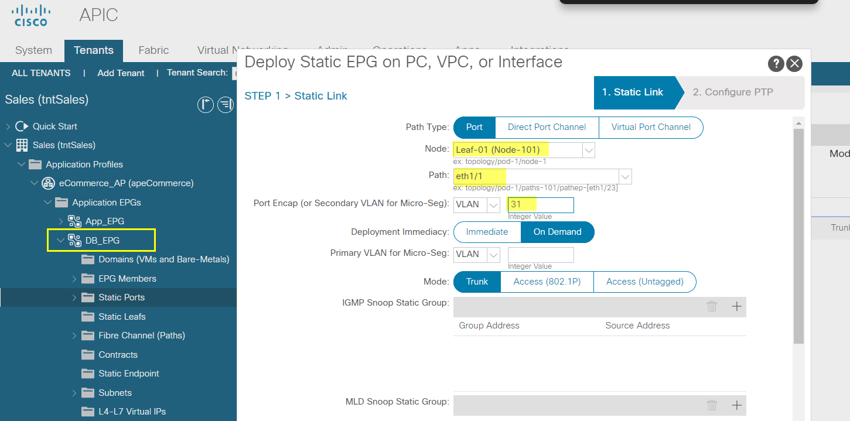Click the Sales tenant grid icon
This screenshot has height=421, width=850.
(22, 145)
